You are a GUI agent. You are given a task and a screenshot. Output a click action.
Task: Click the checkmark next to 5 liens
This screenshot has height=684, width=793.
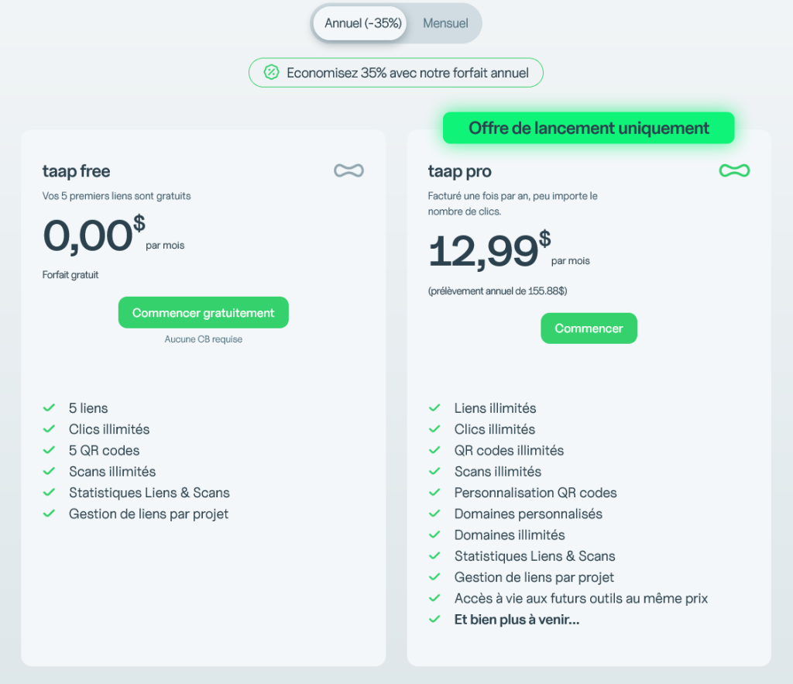[50, 408]
